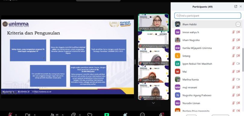This screenshot has height=116, width=244.
Task: Expand video options chevron beside camera
Action: click(35, 115)
